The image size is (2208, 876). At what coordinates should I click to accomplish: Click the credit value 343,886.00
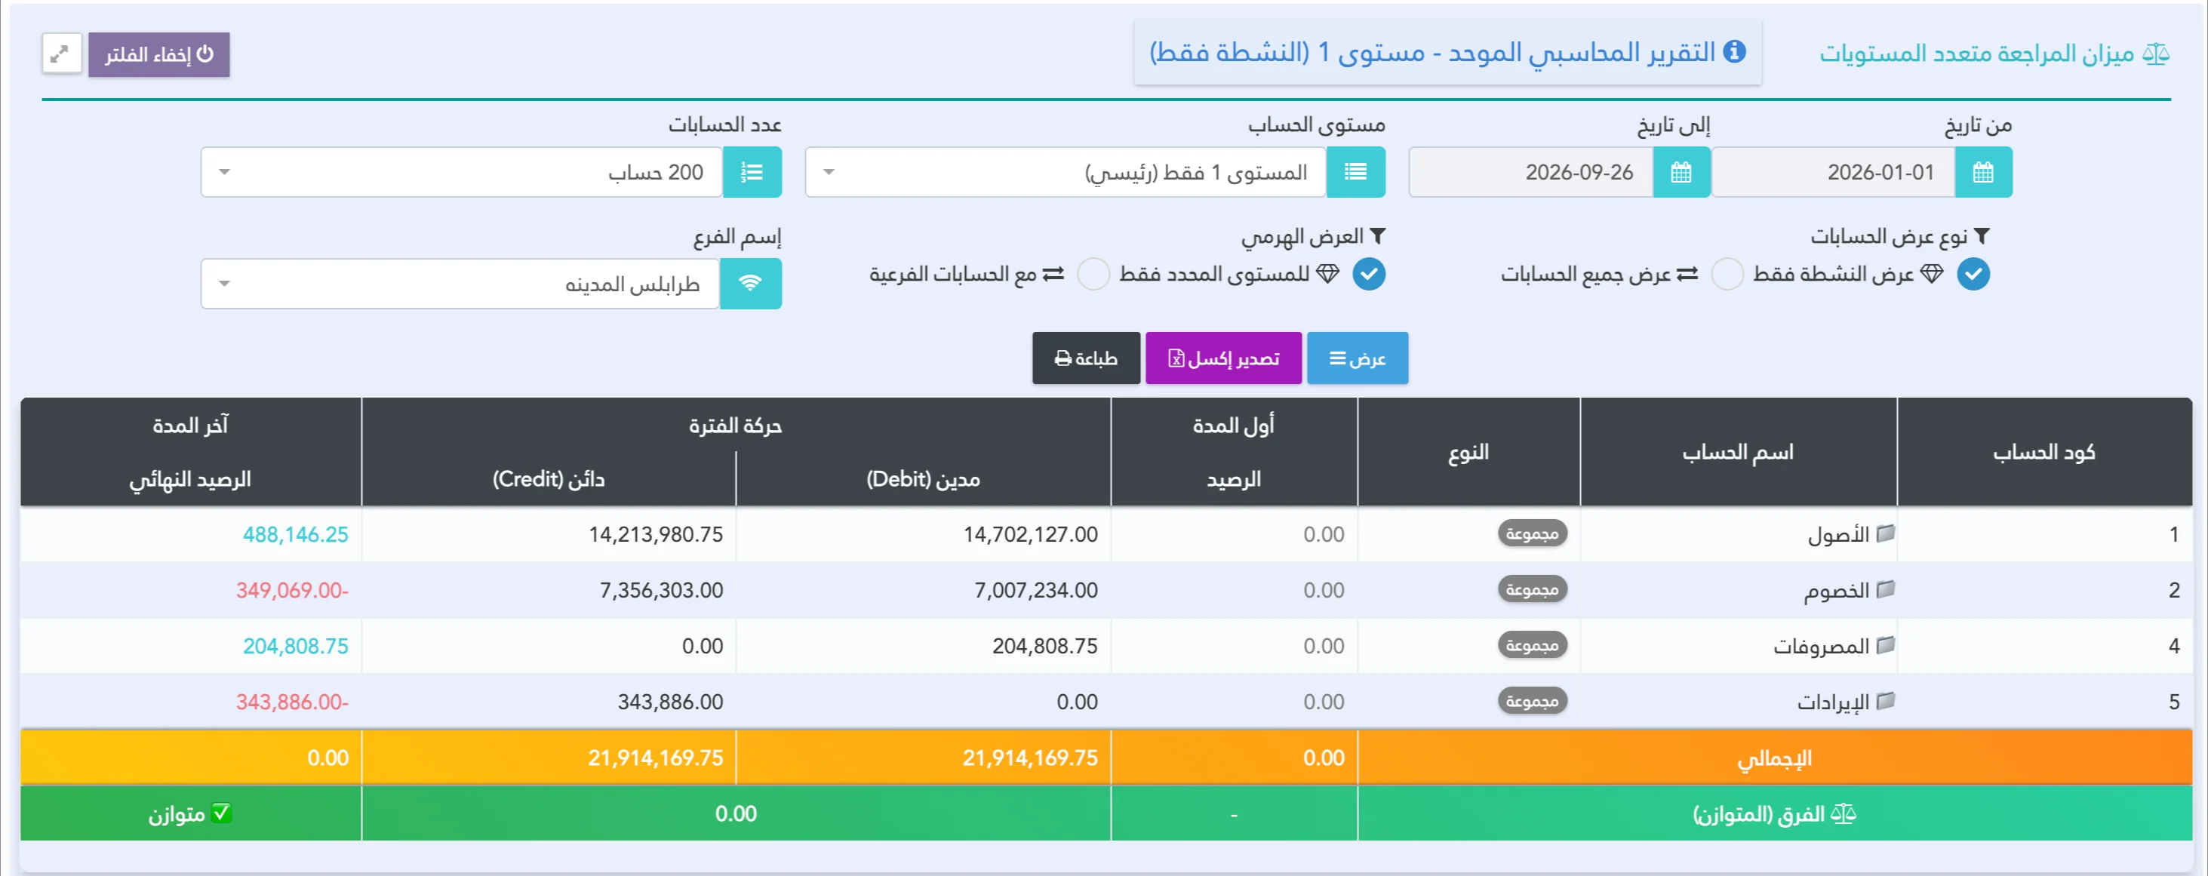tap(670, 702)
